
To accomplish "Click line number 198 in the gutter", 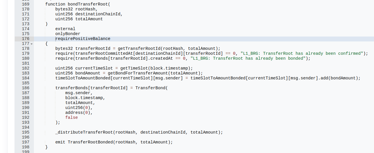I will pyautogui.click(x=25, y=147).
